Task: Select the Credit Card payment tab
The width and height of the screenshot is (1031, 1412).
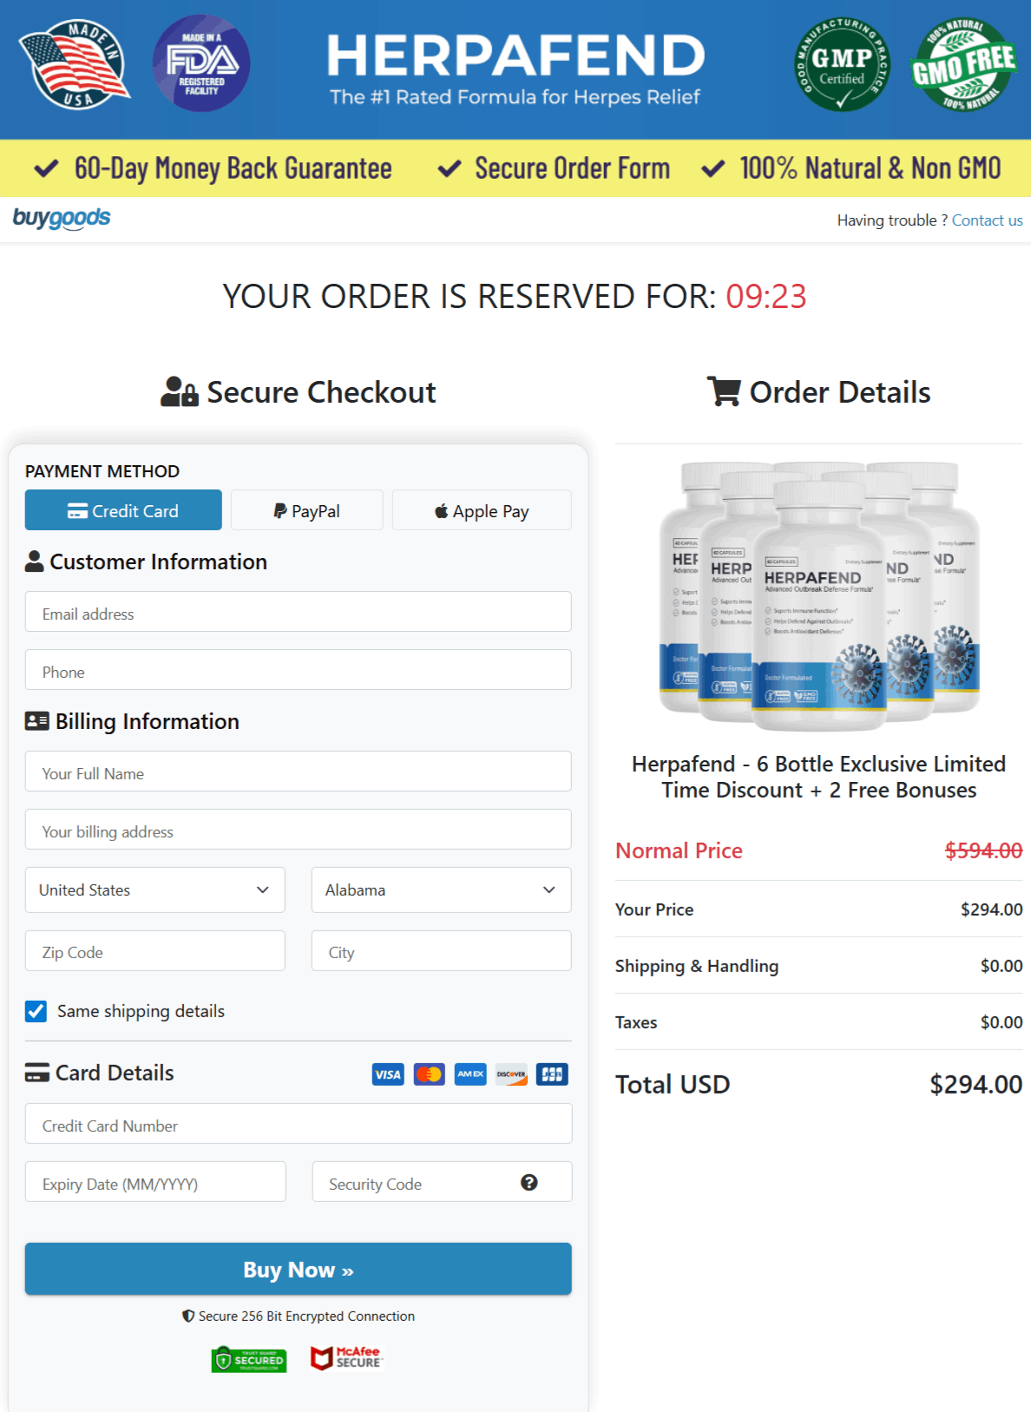Action: coord(123,510)
